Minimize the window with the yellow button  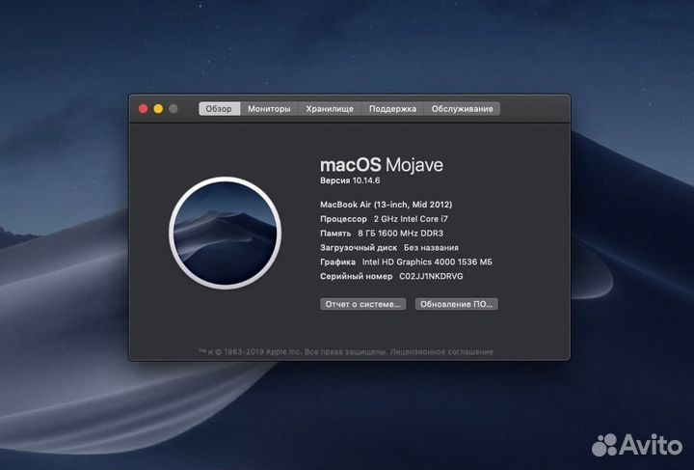[x=158, y=109]
